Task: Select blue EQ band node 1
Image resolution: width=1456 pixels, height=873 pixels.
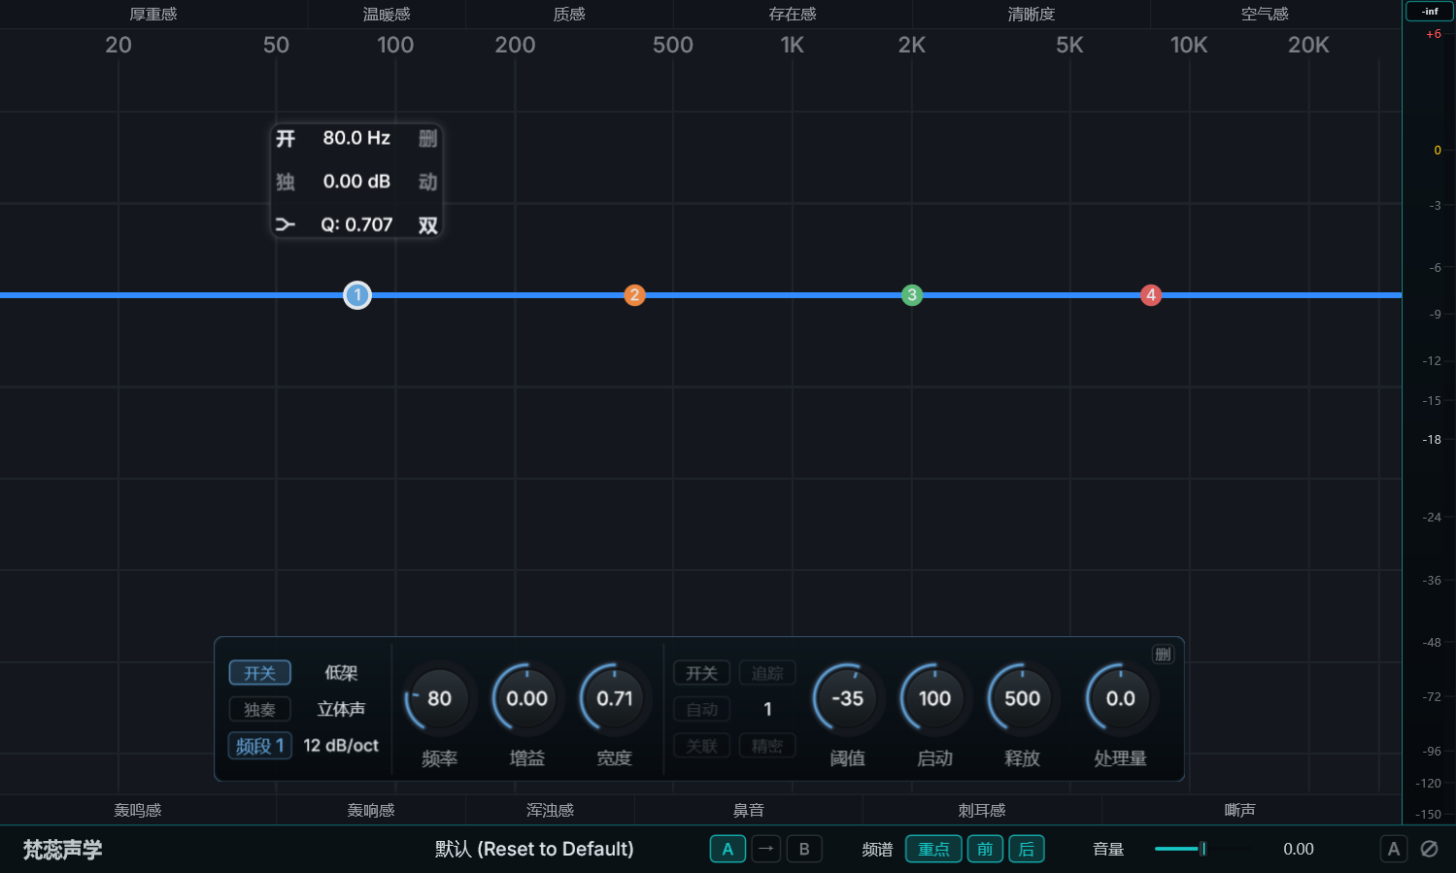Action: coord(357,295)
